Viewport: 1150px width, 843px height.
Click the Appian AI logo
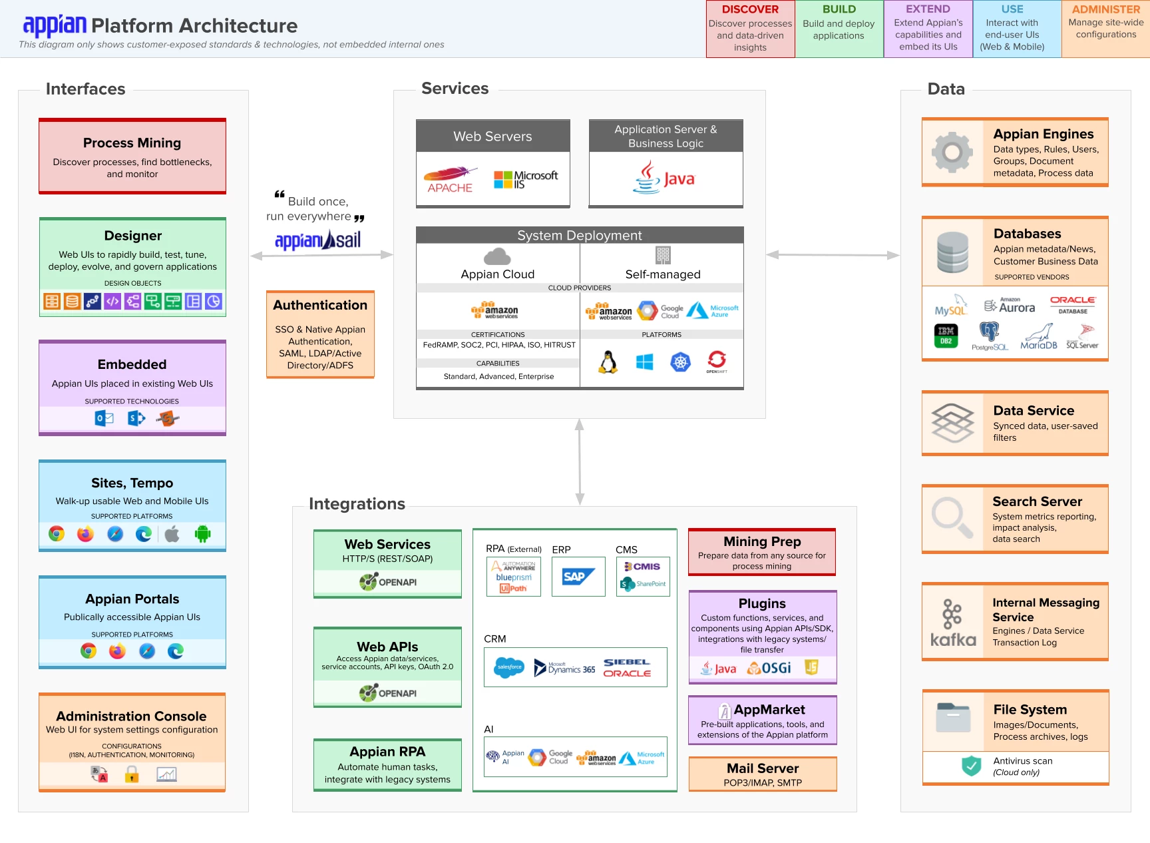505,756
